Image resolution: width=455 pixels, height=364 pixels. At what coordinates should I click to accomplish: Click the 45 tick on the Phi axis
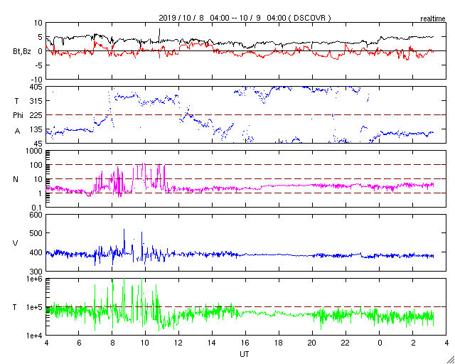click(x=38, y=144)
